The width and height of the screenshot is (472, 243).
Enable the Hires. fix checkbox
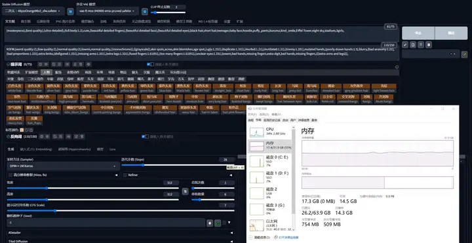tap(10, 175)
